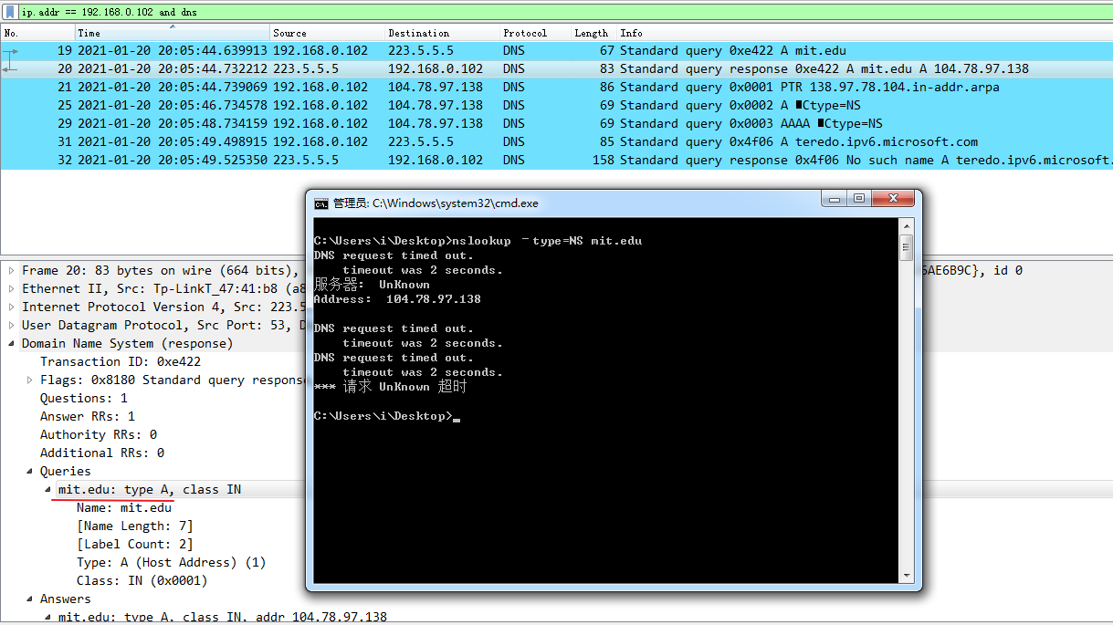Collapse the Domain Name System (response) node
Screen dimensions: 1113x625
point(11,343)
